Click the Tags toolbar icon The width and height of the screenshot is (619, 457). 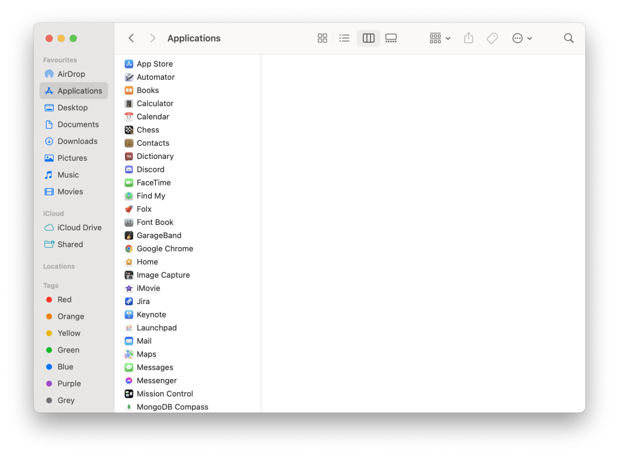point(492,38)
